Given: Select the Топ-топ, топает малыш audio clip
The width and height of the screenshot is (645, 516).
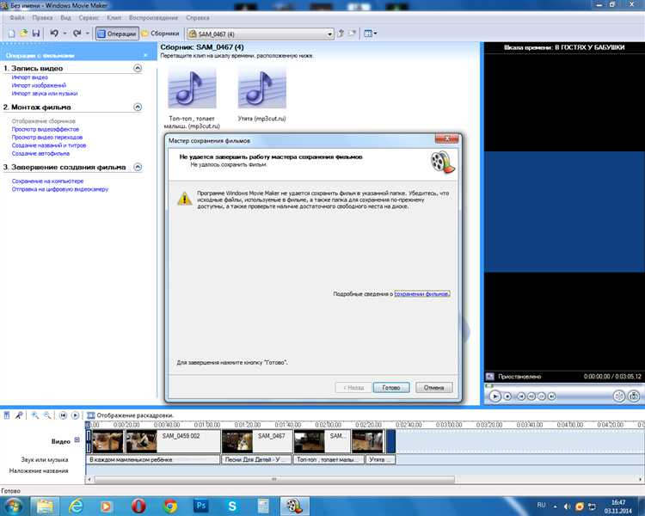Looking at the screenshot, I should point(192,98).
